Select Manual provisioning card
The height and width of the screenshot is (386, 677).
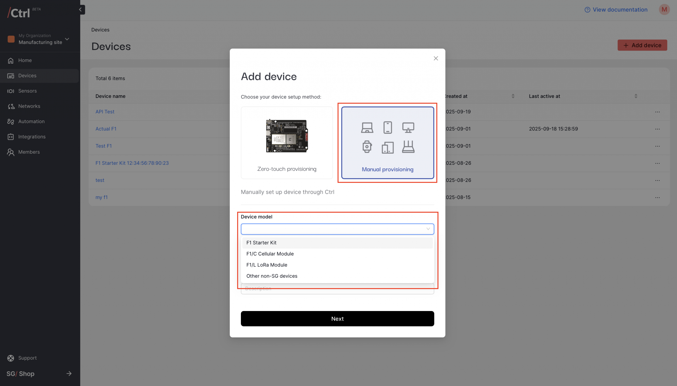click(387, 143)
